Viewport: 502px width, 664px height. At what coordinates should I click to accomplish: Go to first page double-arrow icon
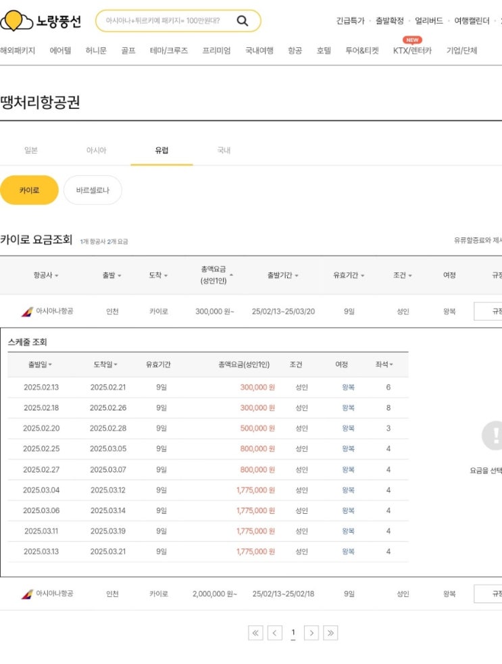pos(255,633)
